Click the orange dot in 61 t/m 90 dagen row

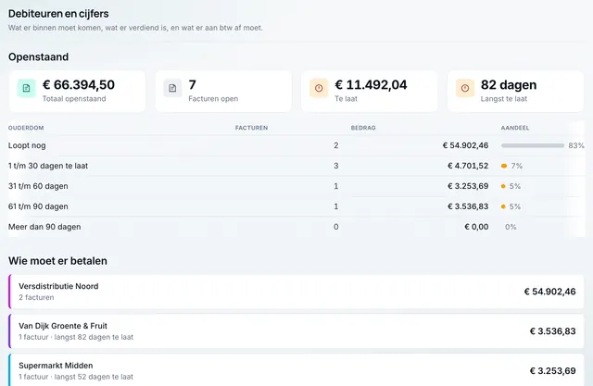click(503, 206)
